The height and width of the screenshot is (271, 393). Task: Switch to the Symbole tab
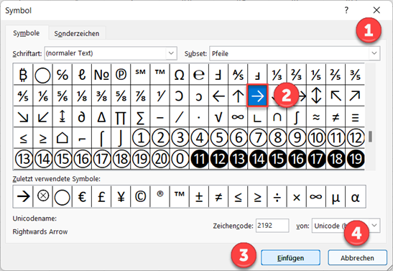[x=27, y=33]
